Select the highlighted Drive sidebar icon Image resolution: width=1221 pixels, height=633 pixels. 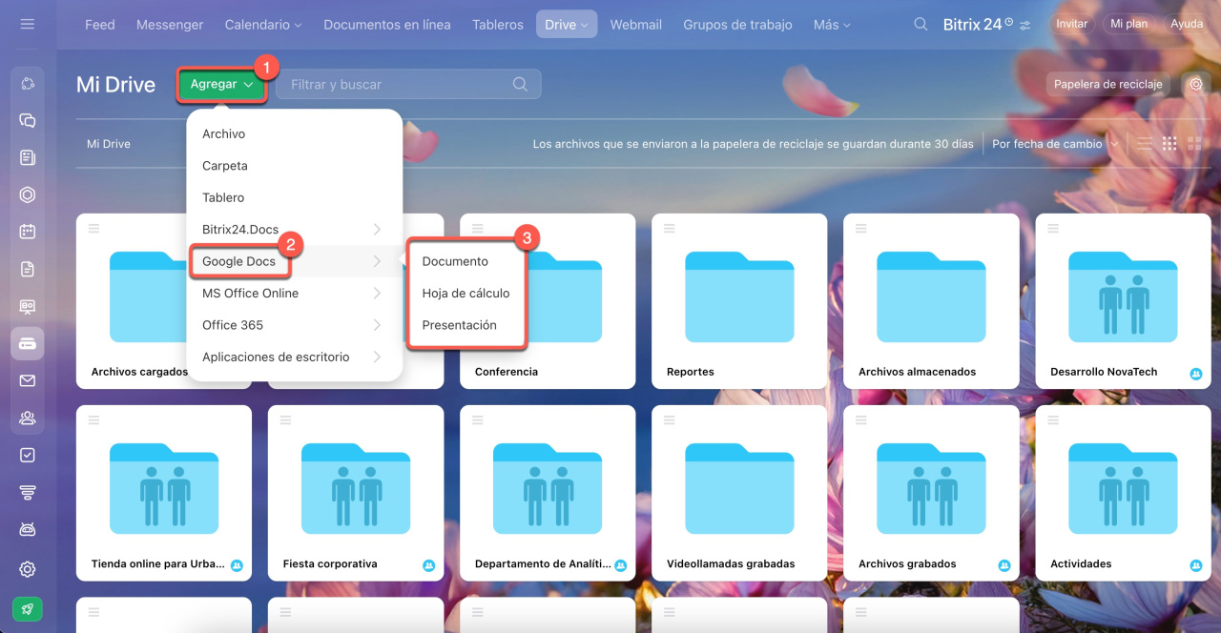28,343
